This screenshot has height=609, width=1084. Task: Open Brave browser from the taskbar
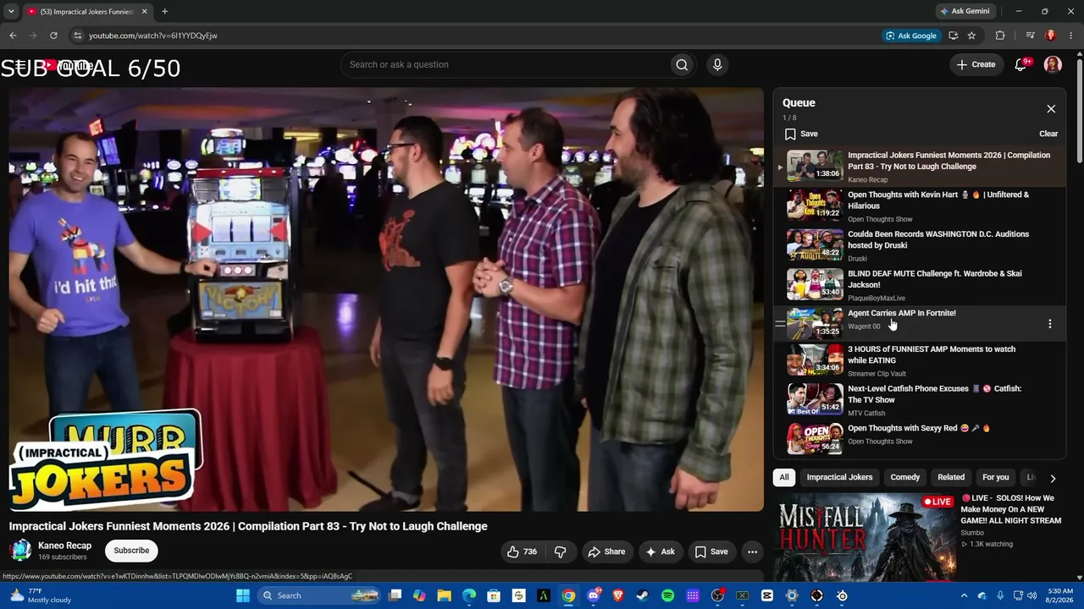[618, 595]
